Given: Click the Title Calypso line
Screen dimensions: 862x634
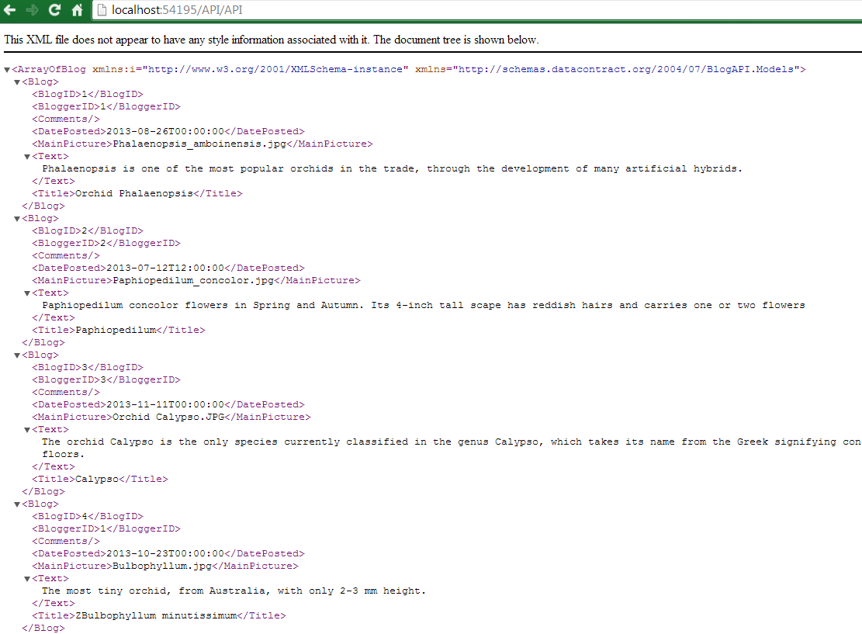Looking at the screenshot, I should click(x=100, y=479).
